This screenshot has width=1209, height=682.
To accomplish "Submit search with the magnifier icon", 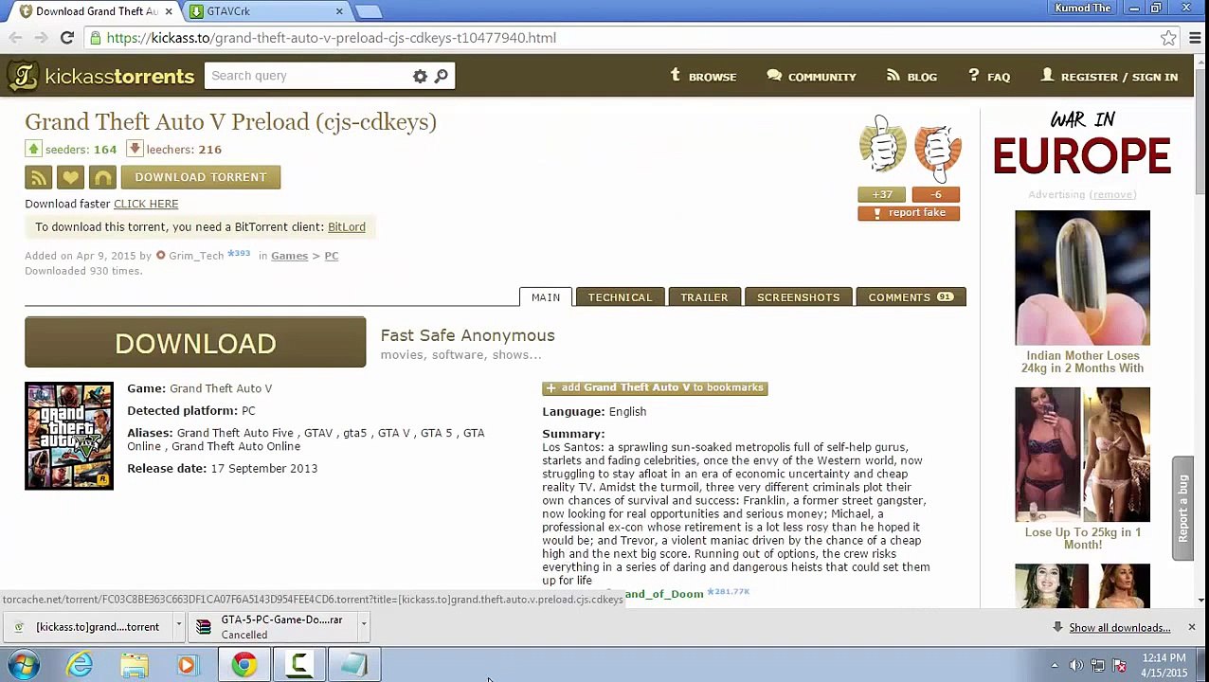I will [441, 76].
